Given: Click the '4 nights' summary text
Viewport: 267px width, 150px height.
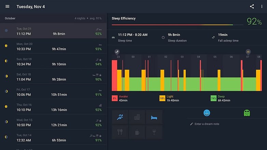Looking at the screenshot, I should pyautogui.click(x=80, y=18).
